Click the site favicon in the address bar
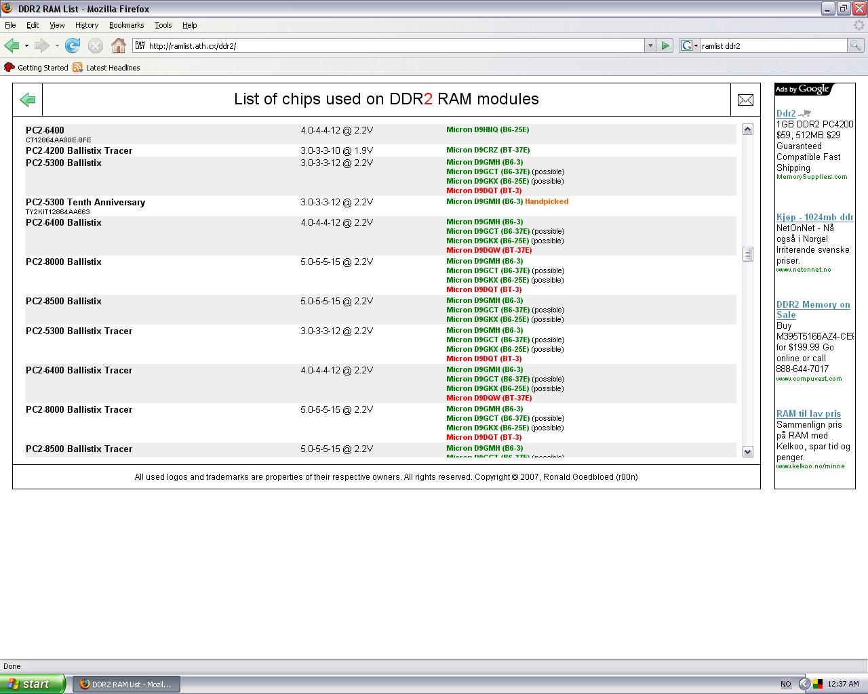Image resolution: width=868 pixels, height=694 pixels. pos(140,45)
